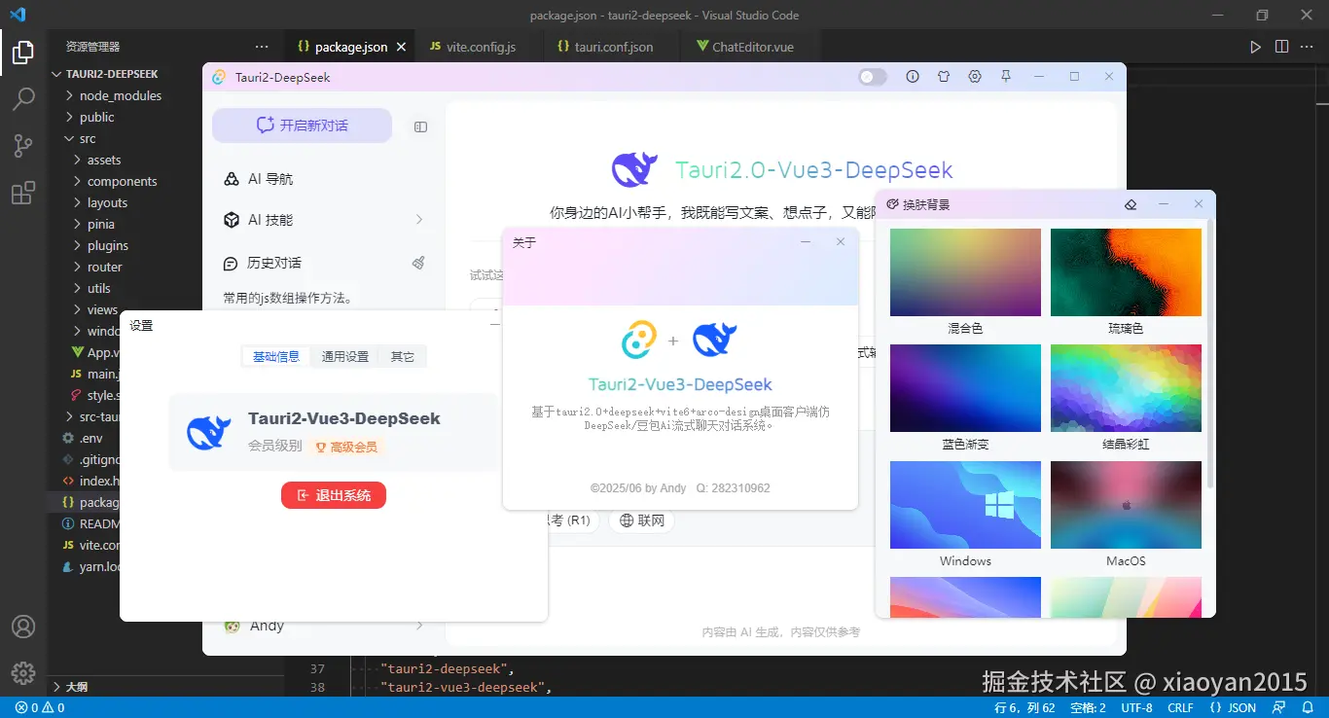Toggle the dark mode switch in title bar
1329x718 pixels.
click(873, 76)
